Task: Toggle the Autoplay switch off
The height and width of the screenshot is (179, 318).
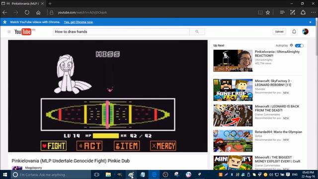Action: coord(299,45)
